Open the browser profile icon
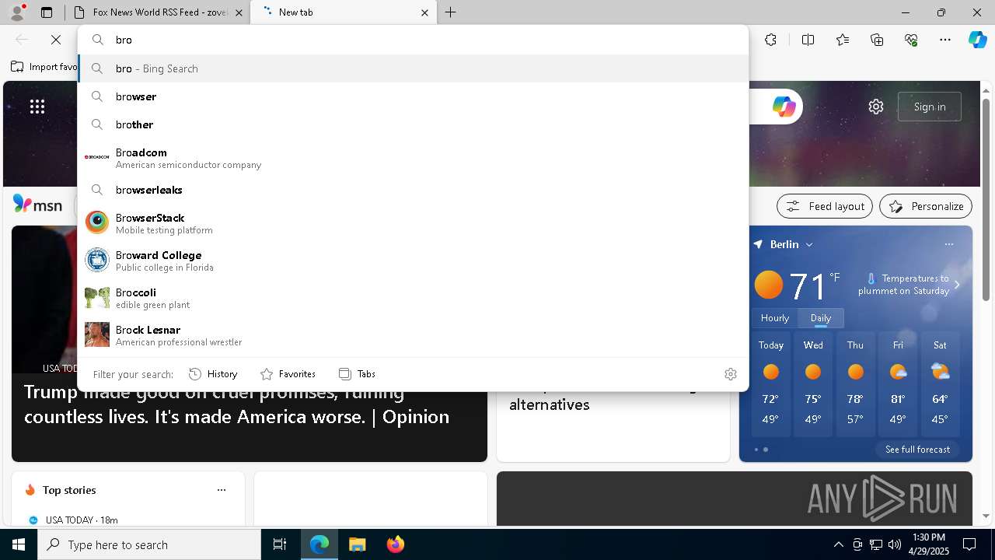This screenshot has height=560, width=995. click(17, 12)
